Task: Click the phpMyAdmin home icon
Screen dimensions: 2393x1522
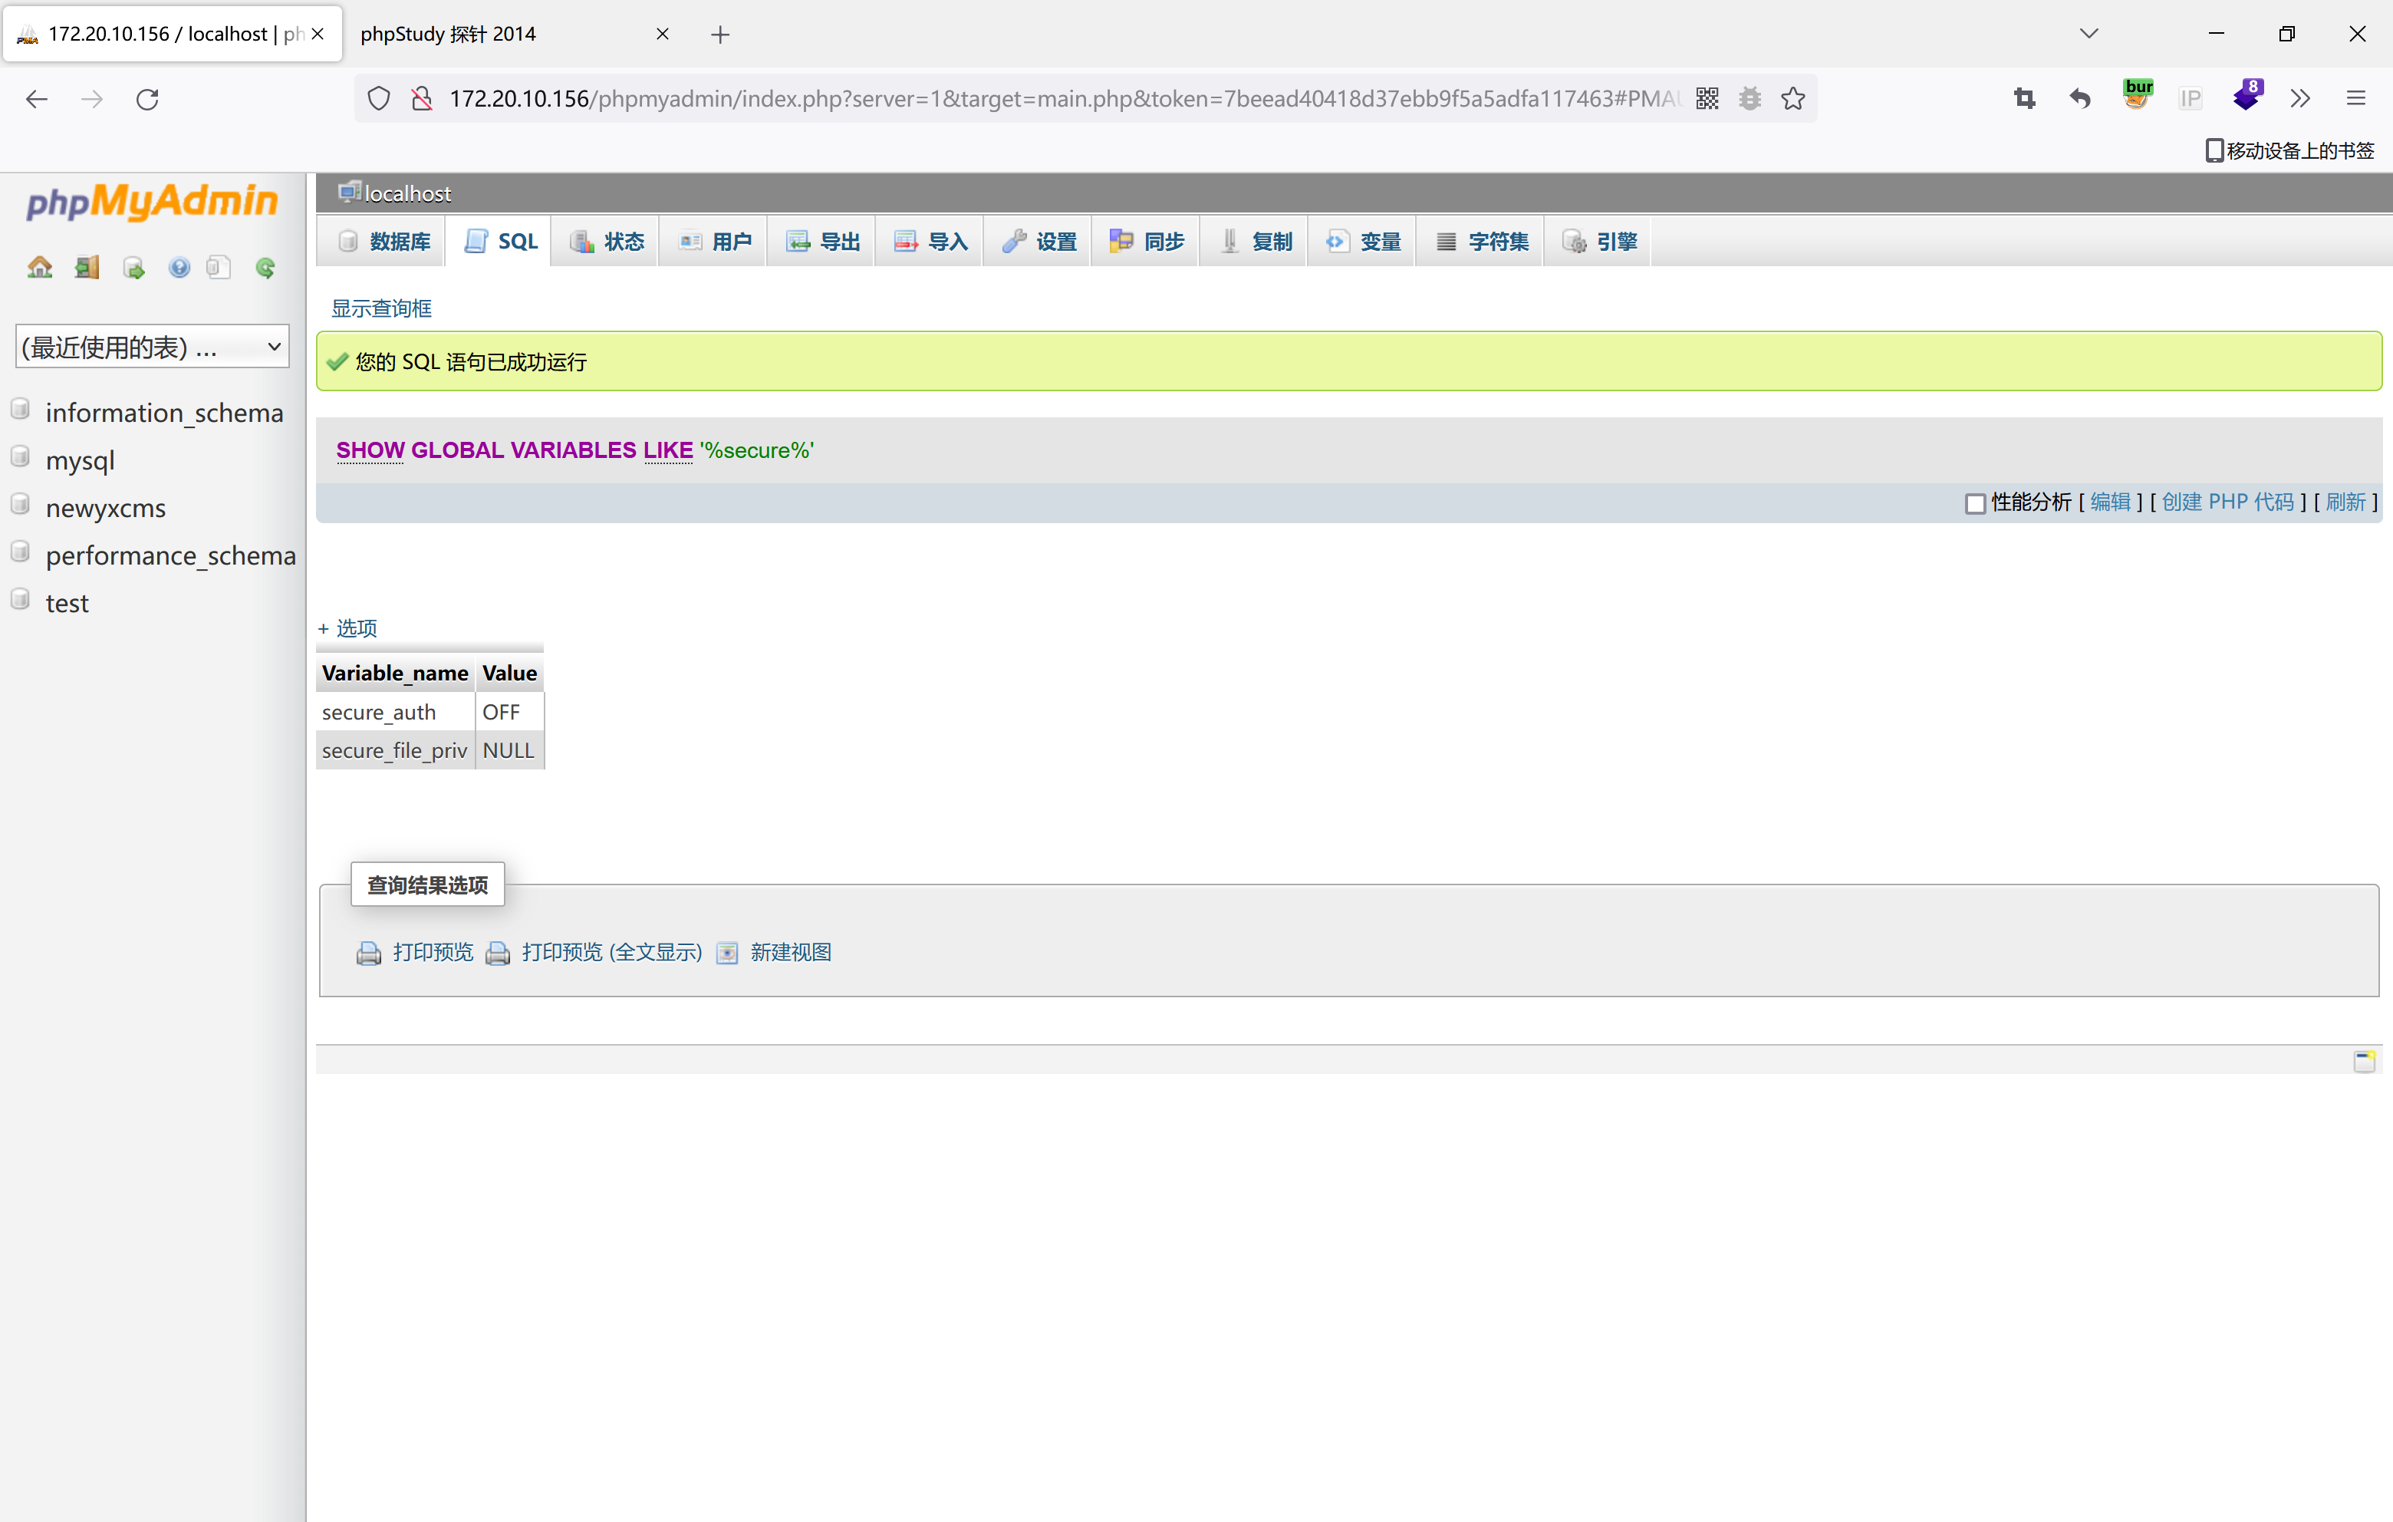Action: [40, 268]
